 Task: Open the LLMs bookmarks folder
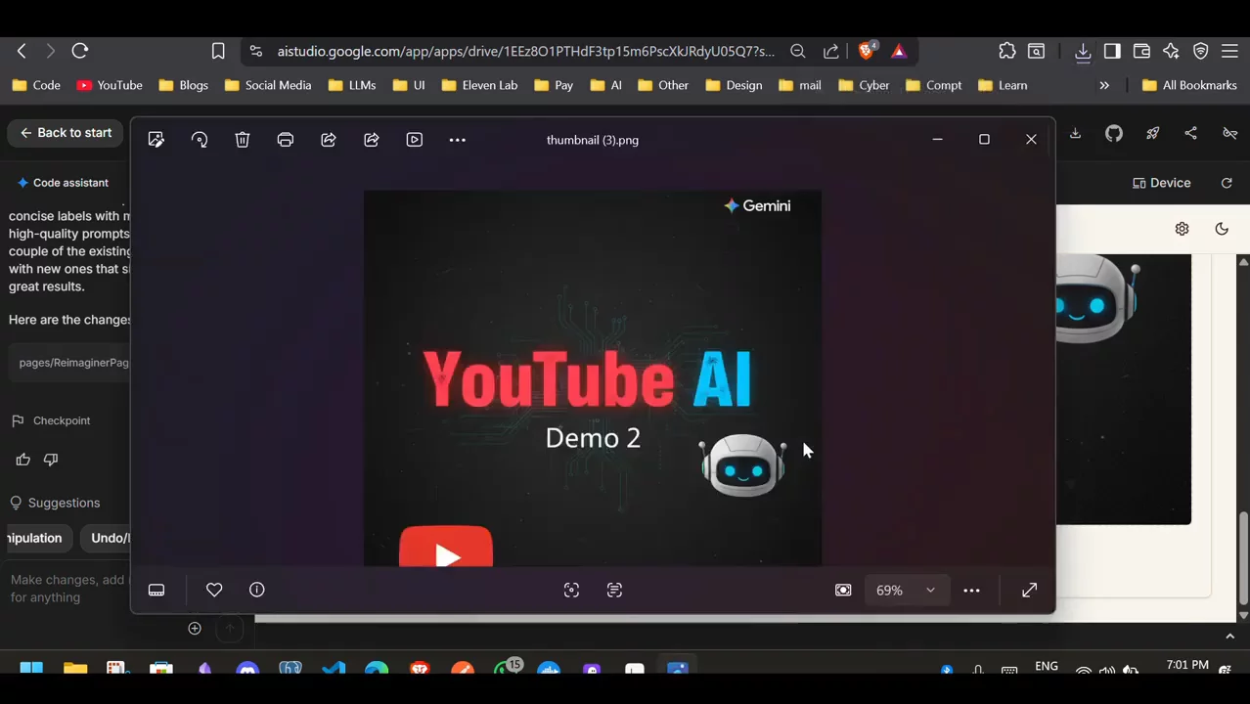352,85
